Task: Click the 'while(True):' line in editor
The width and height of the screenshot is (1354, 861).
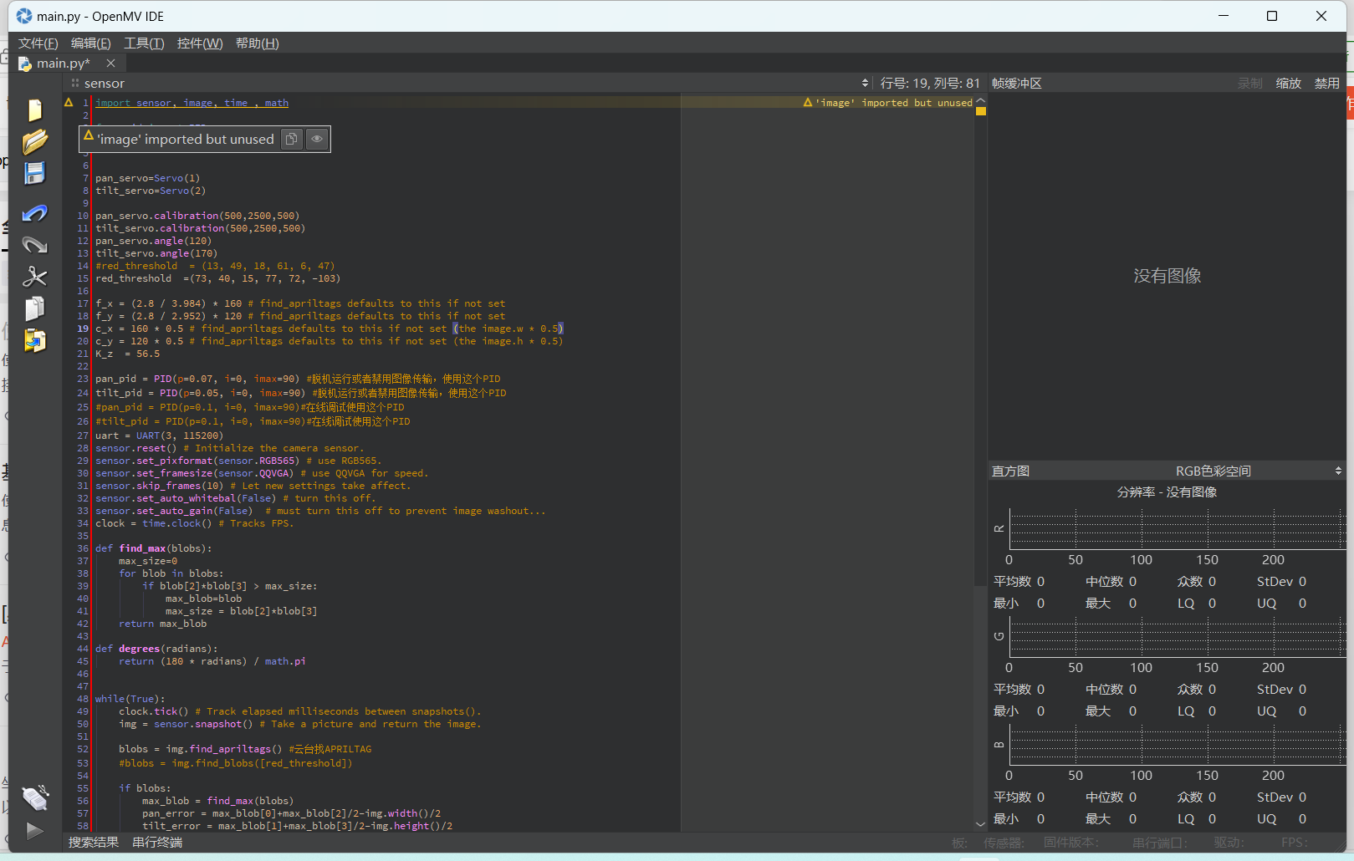Action: [x=130, y=699]
